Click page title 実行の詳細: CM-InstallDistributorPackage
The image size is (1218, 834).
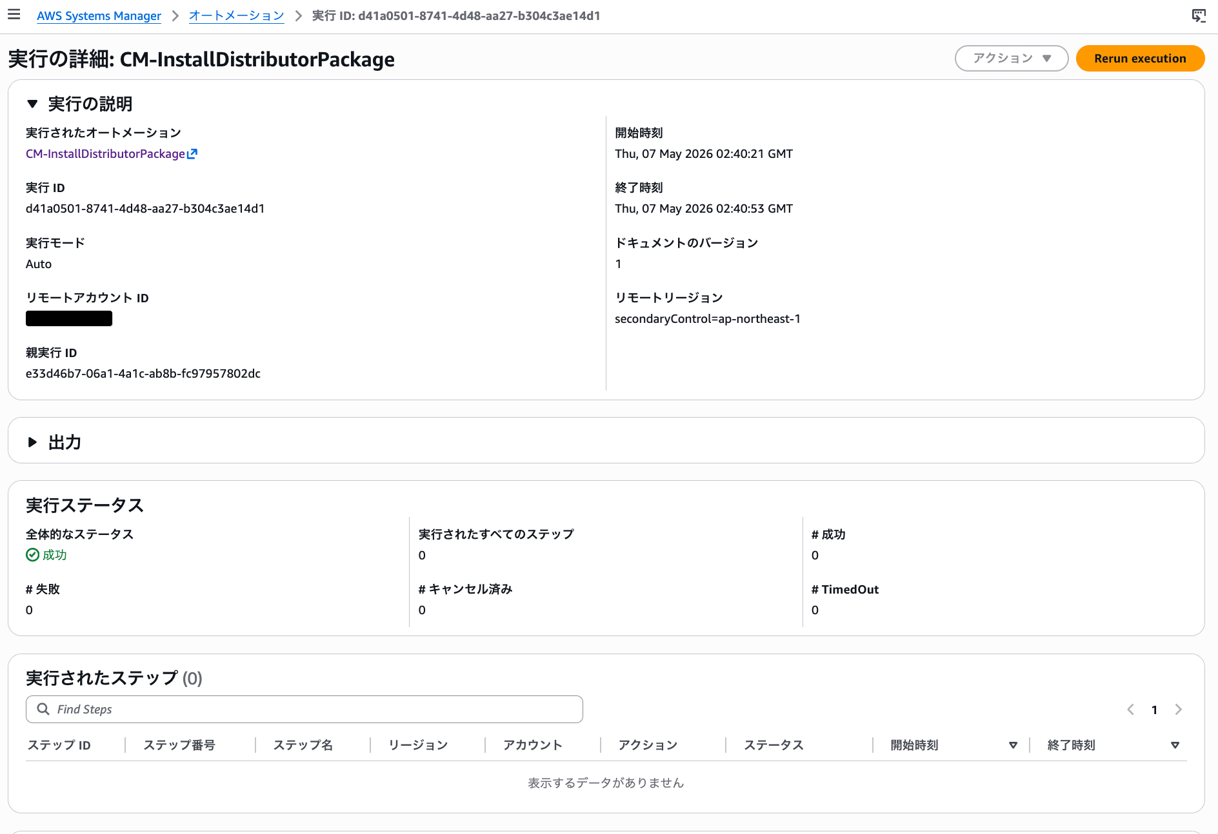click(201, 59)
